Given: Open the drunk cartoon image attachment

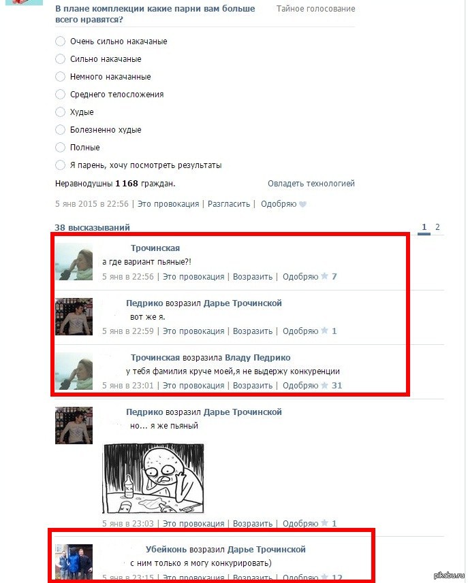Looking at the screenshot, I should [x=153, y=478].
